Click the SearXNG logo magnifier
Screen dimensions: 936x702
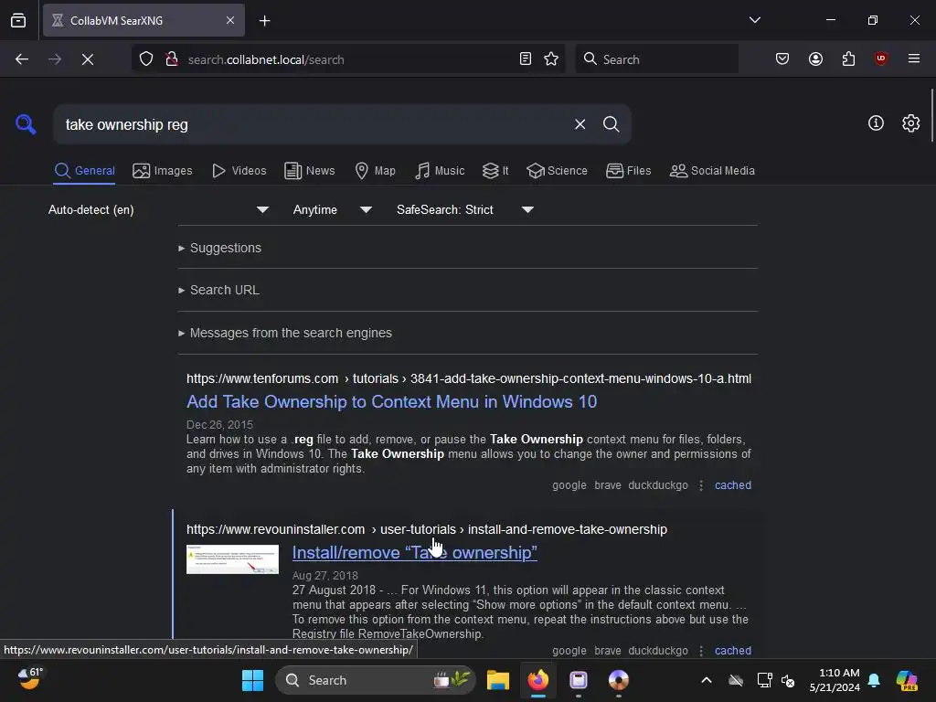tap(26, 124)
